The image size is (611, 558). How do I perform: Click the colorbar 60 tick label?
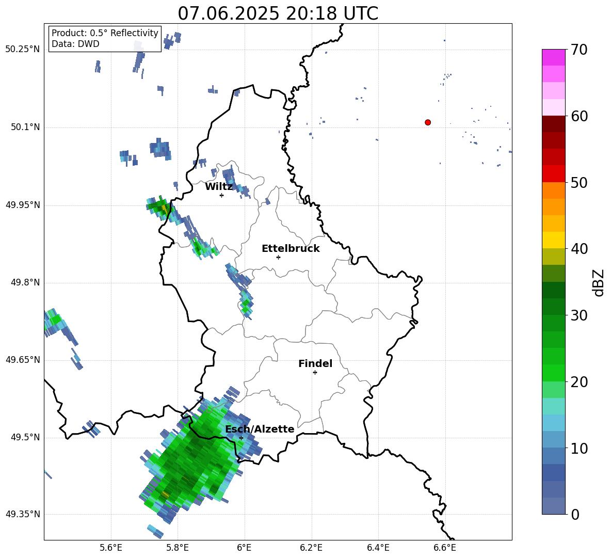[x=579, y=116]
